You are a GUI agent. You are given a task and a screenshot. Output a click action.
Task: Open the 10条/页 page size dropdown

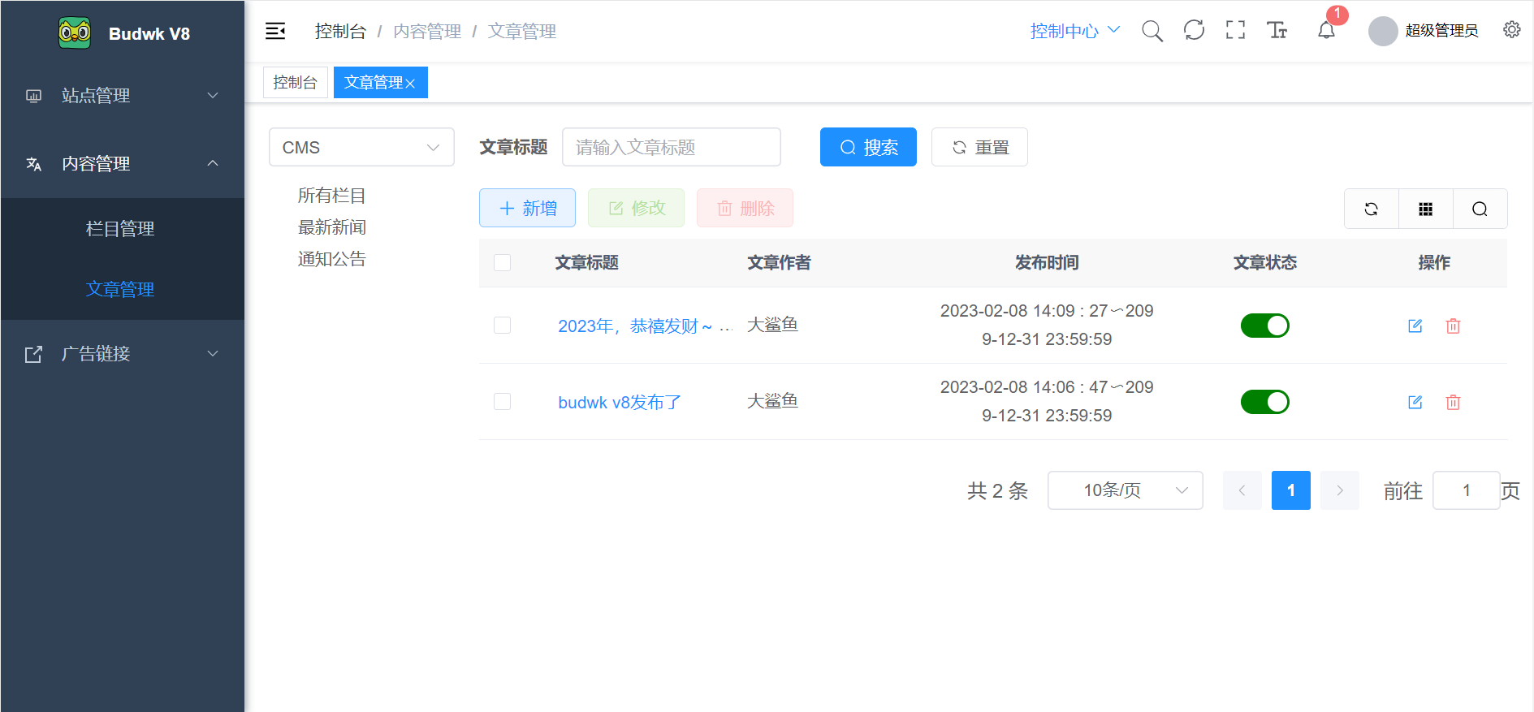tap(1125, 490)
